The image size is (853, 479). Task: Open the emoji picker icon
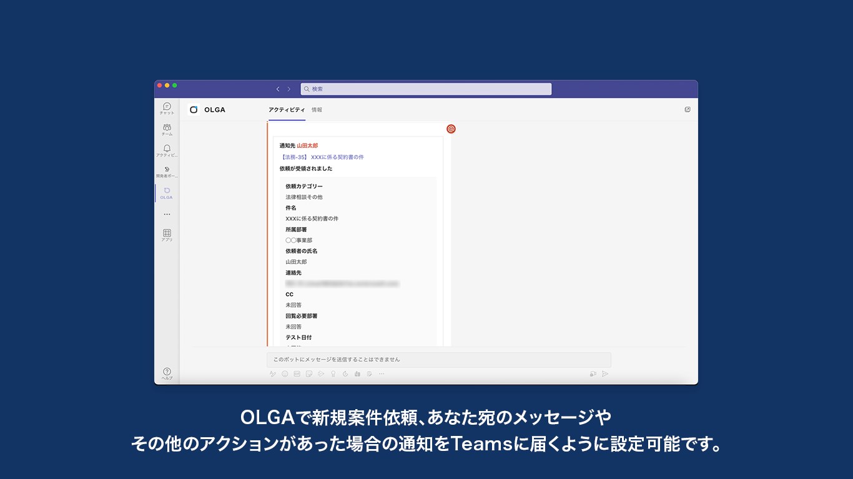[285, 374]
